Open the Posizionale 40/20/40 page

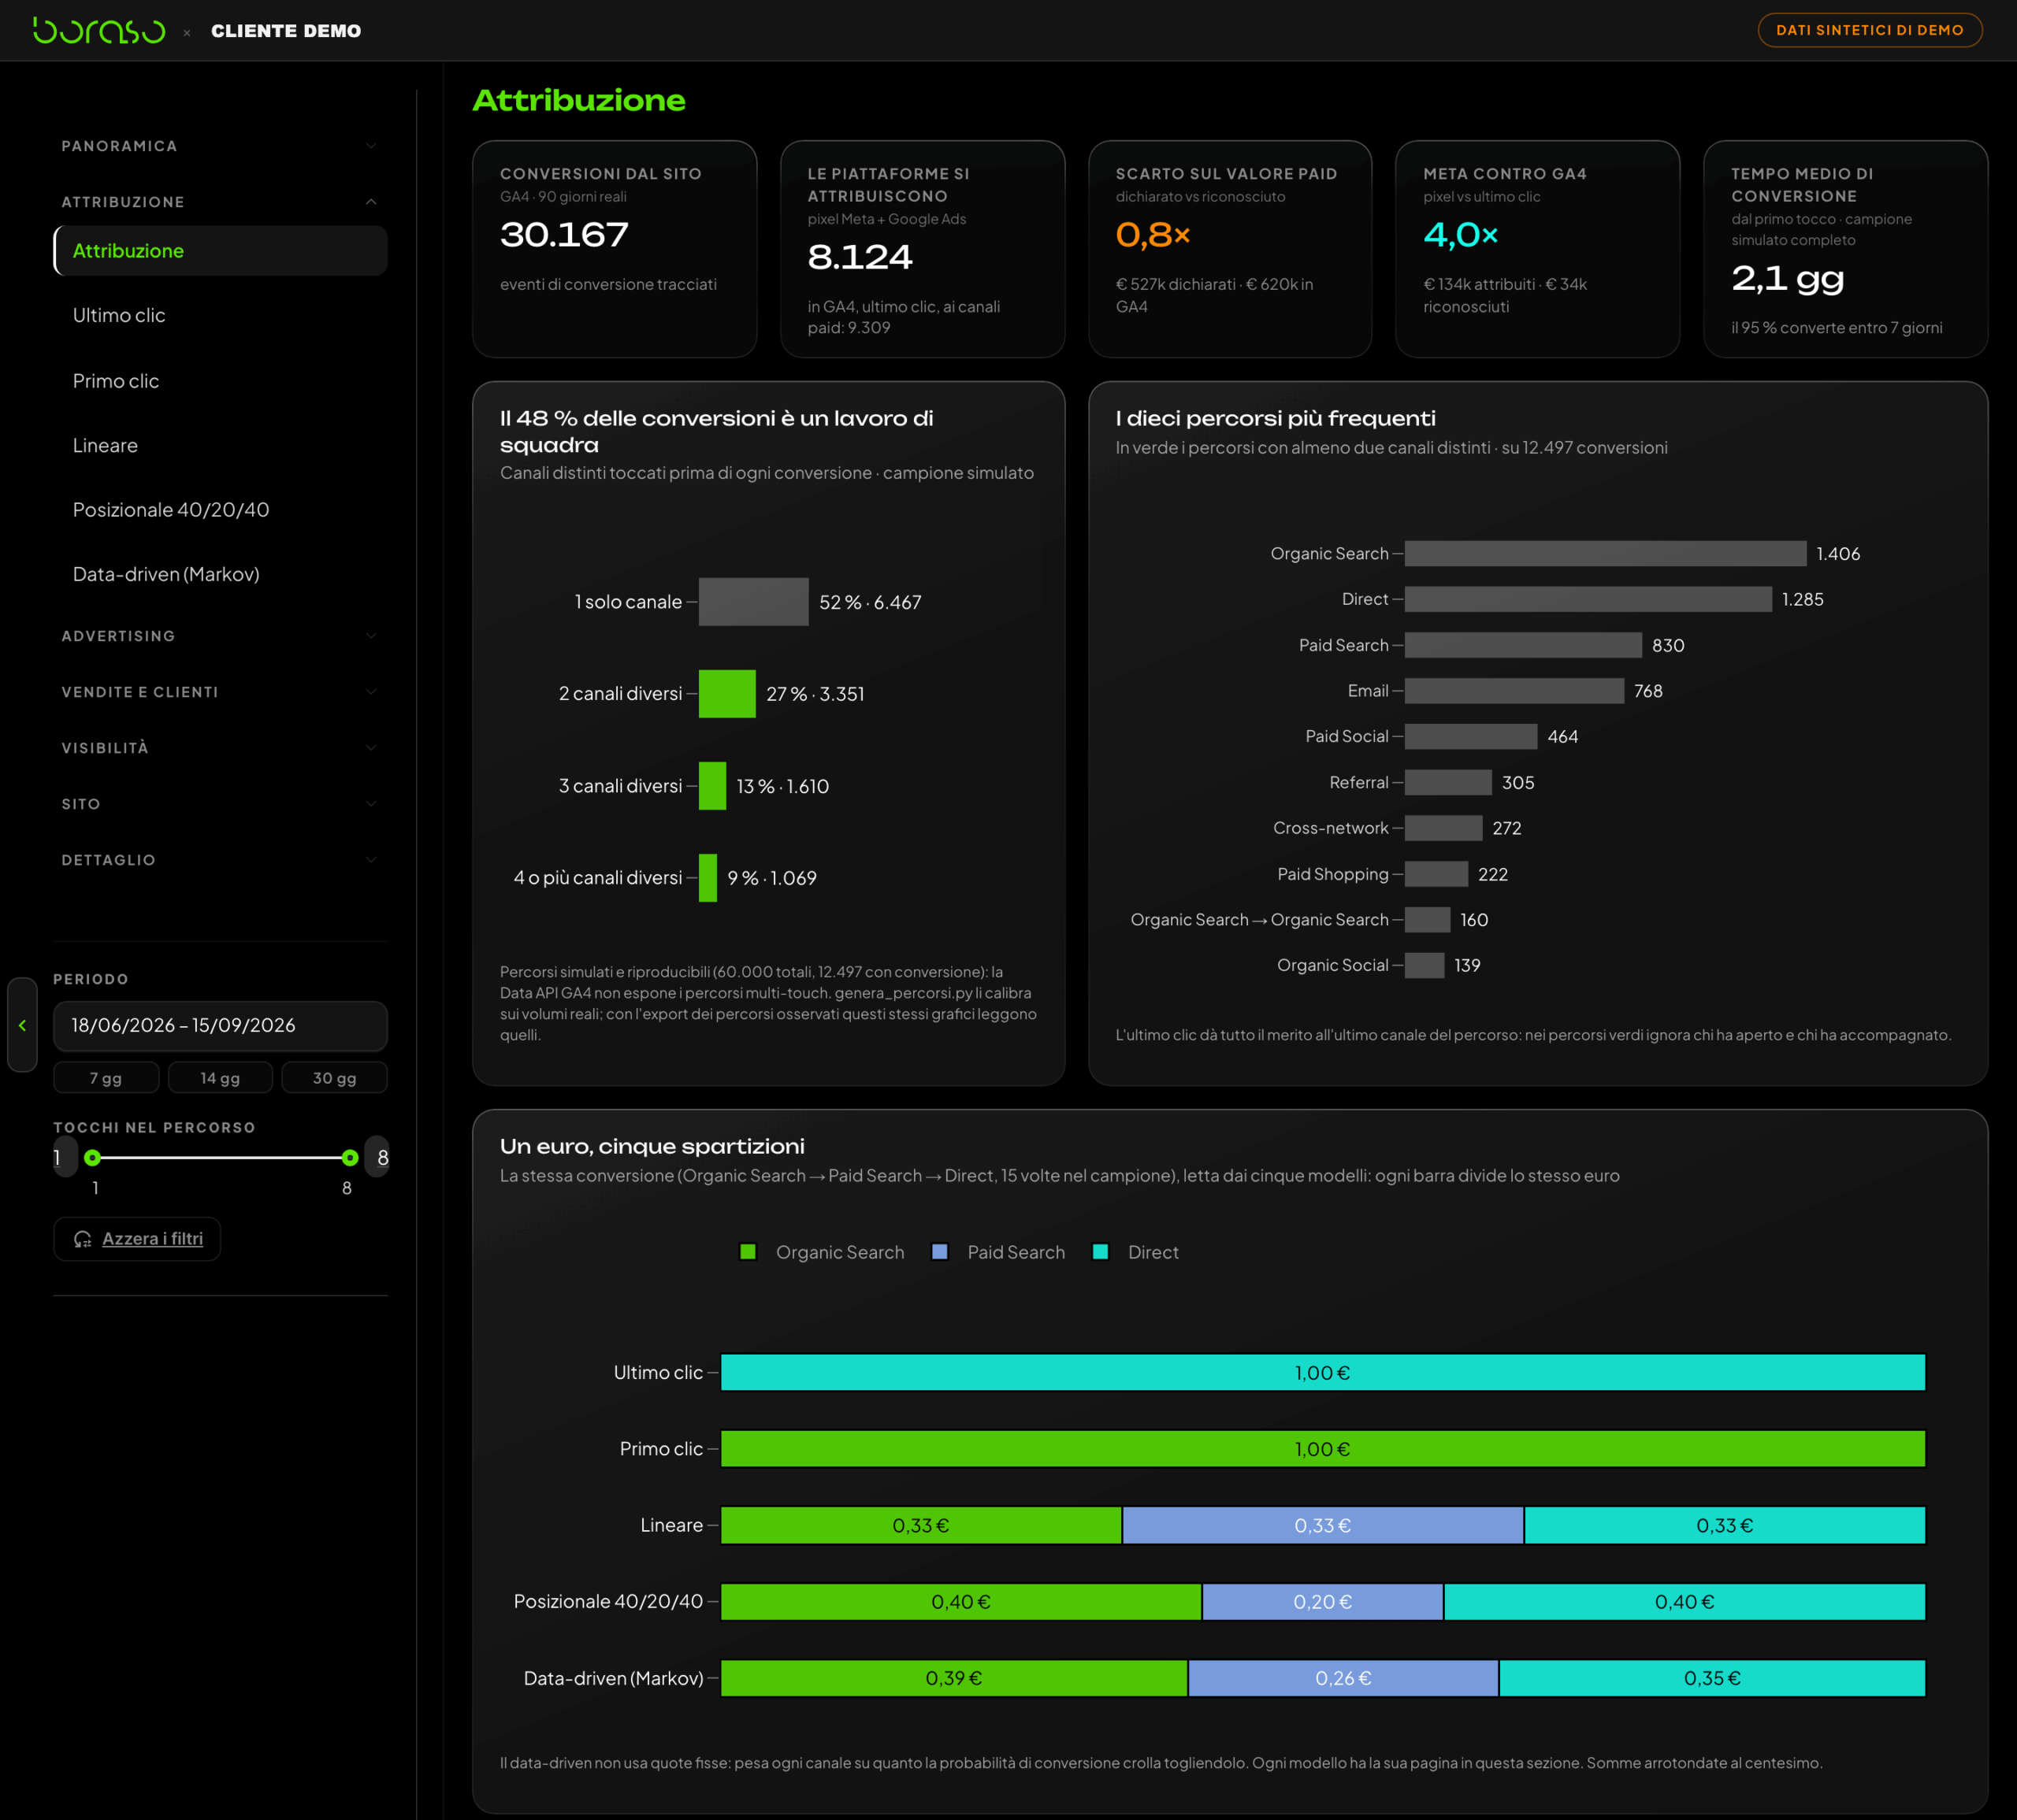[220, 510]
